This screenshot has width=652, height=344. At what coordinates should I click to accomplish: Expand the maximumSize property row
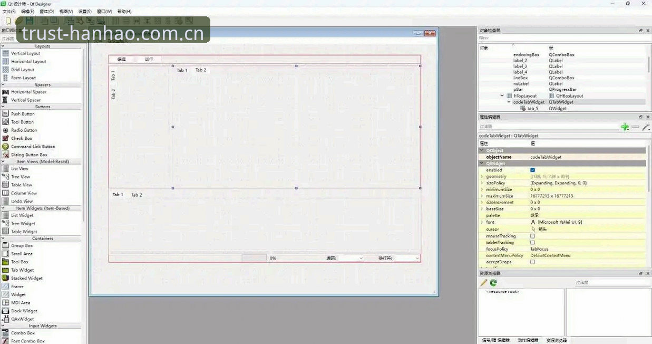(482, 196)
